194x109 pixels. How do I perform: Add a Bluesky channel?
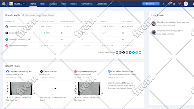coord(140,52)
